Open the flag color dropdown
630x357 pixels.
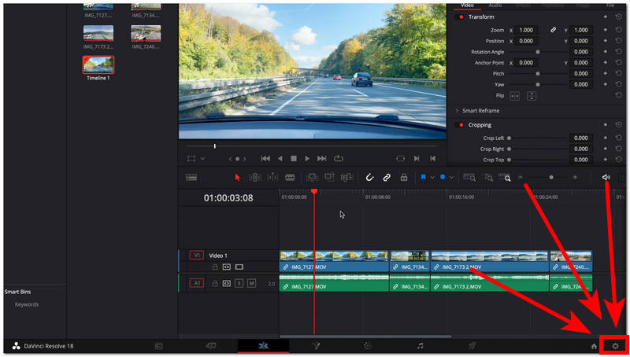point(432,177)
